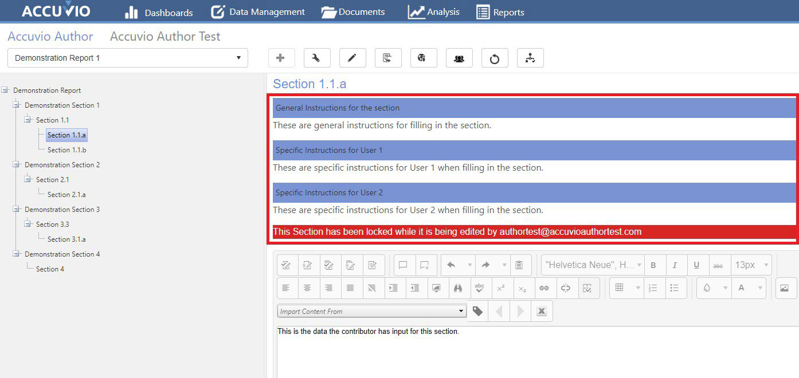
Task: Click the hierarchy workflow icon
Action: pos(530,58)
